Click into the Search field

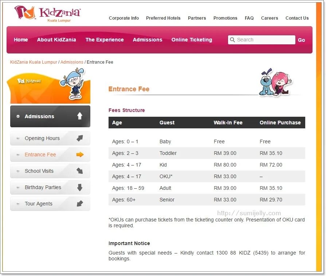click(x=262, y=40)
